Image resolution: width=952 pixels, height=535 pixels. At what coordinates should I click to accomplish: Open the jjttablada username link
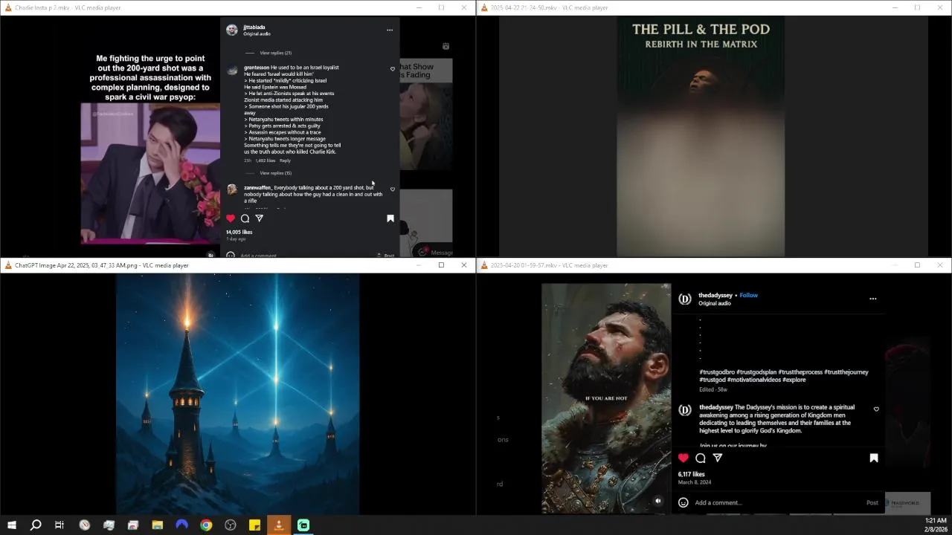(x=254, y=27)
